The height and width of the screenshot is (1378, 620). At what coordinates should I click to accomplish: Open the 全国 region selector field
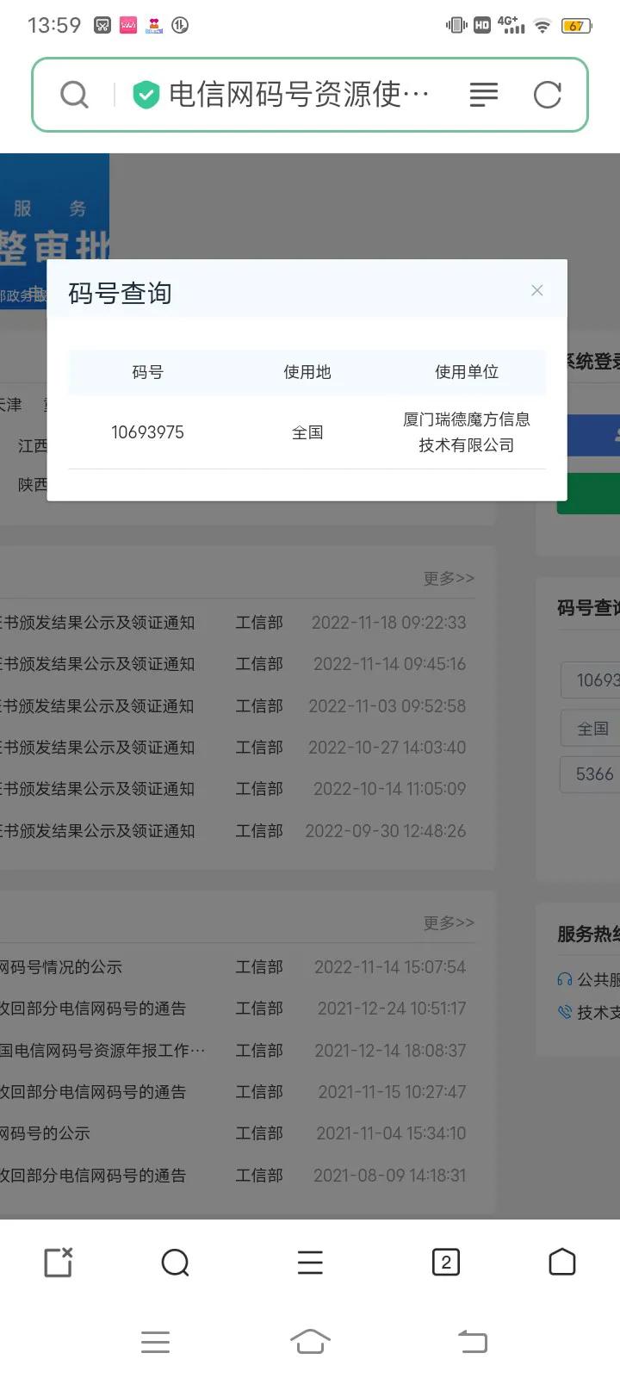point(591,728)
